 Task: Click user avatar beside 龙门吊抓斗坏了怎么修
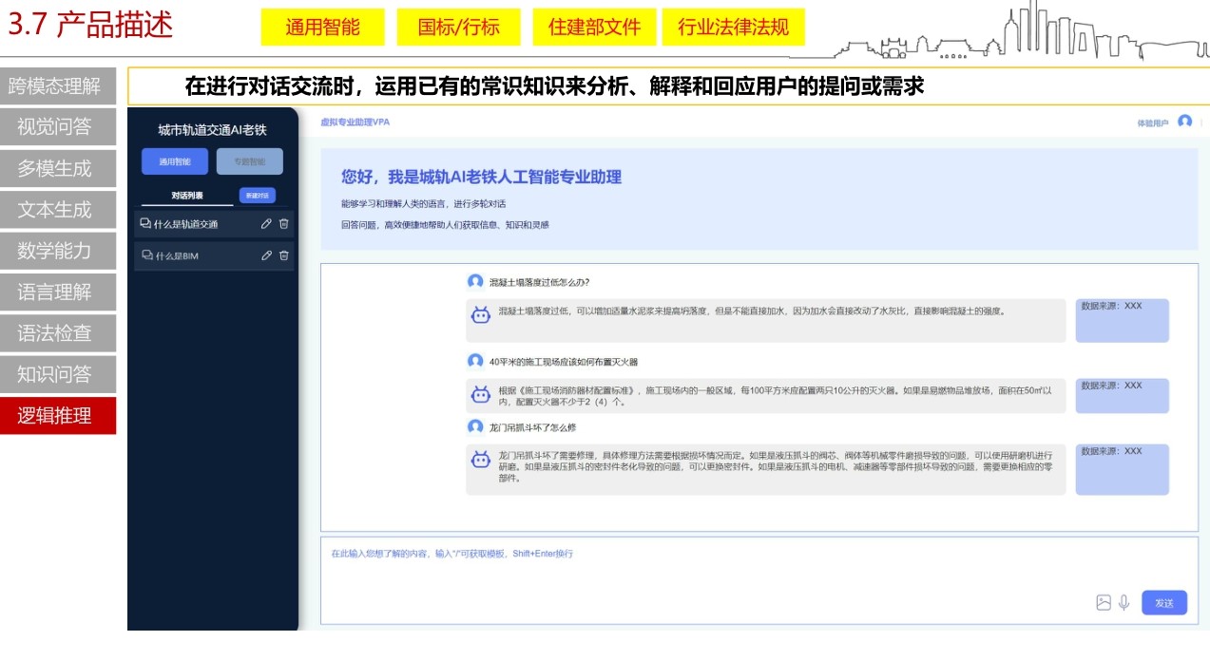[475, 427]
